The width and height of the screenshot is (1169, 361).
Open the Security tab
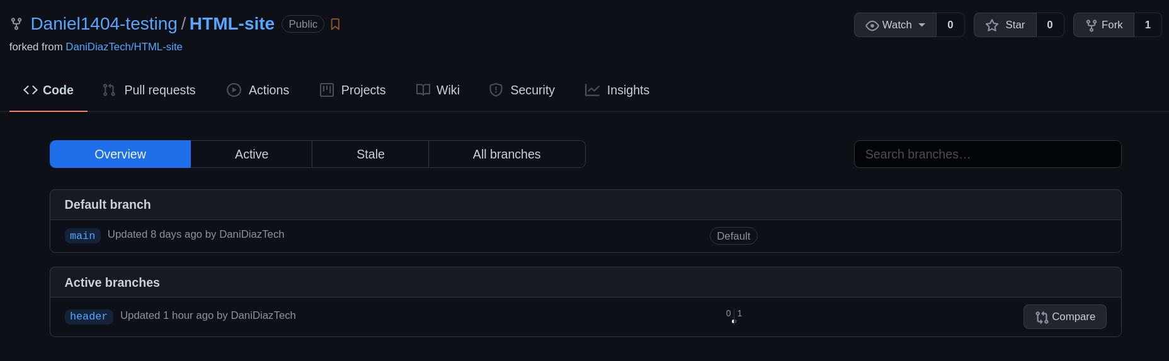point(522,91)
